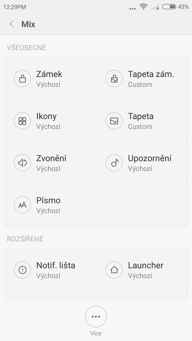Tap the Mix page title
Viewport: 192px width, 341px height.
click(28, 24)
